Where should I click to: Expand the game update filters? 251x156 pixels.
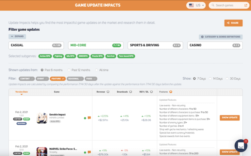tap(17, 37)
